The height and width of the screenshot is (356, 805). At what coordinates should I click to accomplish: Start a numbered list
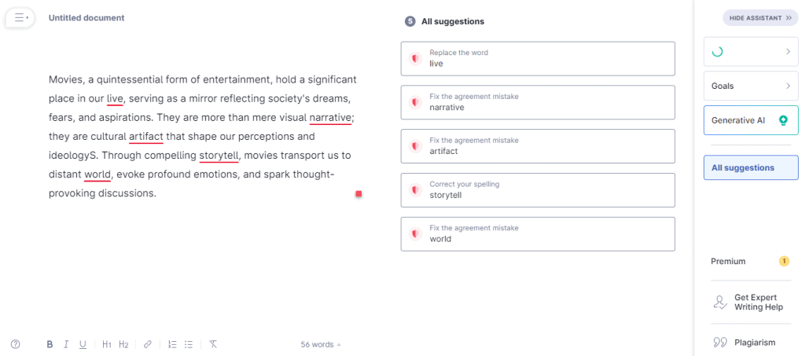(172, 344)
